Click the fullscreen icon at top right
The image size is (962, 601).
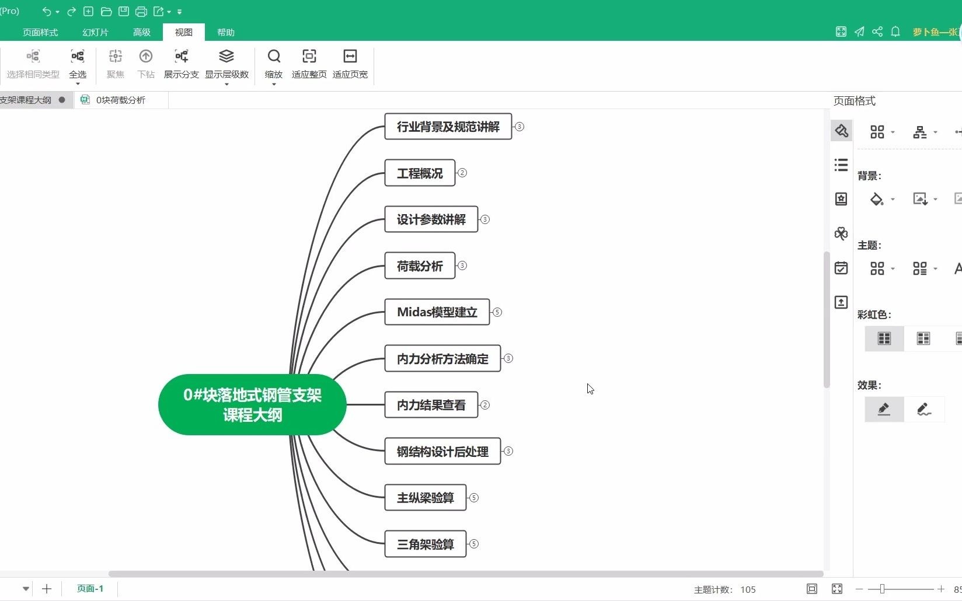click(x=841, y=32)
